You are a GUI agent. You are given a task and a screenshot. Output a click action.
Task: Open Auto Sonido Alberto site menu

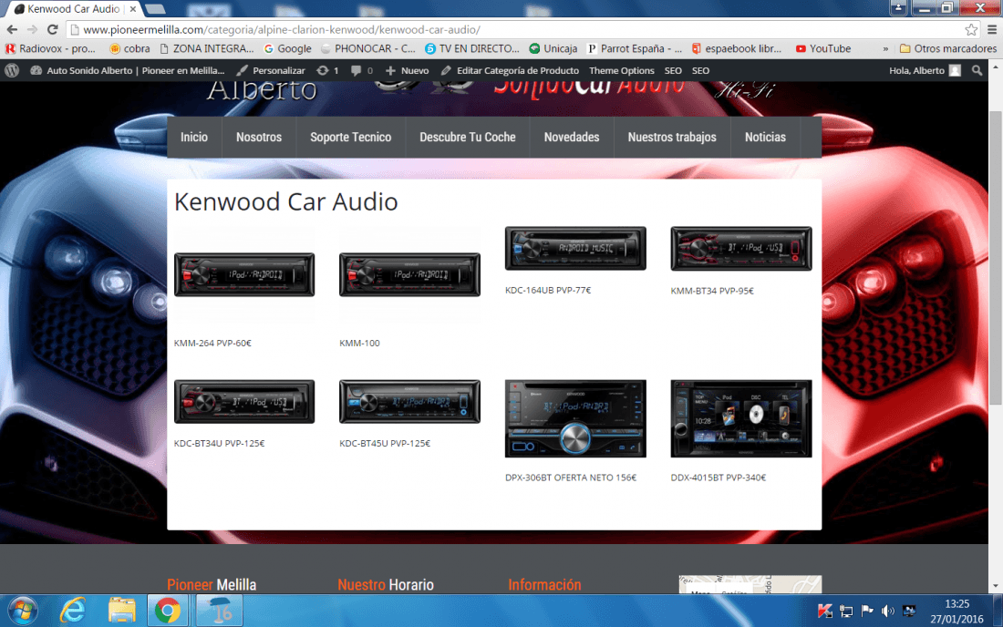pyautogui.click(x=128, y=70)
